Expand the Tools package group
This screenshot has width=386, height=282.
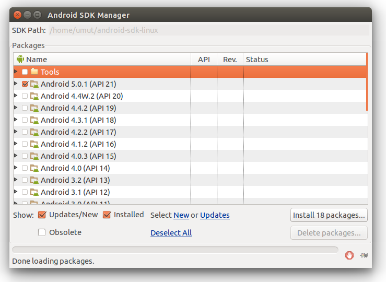click(16, 72)
